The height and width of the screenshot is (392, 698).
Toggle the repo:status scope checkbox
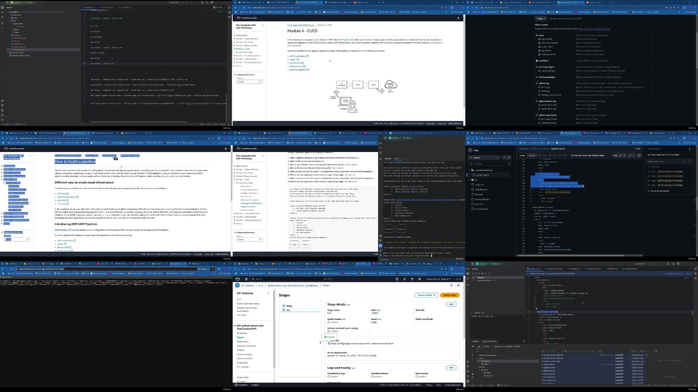[x=539, y=39]
